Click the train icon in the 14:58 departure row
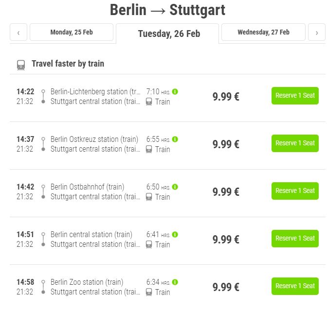The height and width of the screenshot is (311, 327). (149, 292)
